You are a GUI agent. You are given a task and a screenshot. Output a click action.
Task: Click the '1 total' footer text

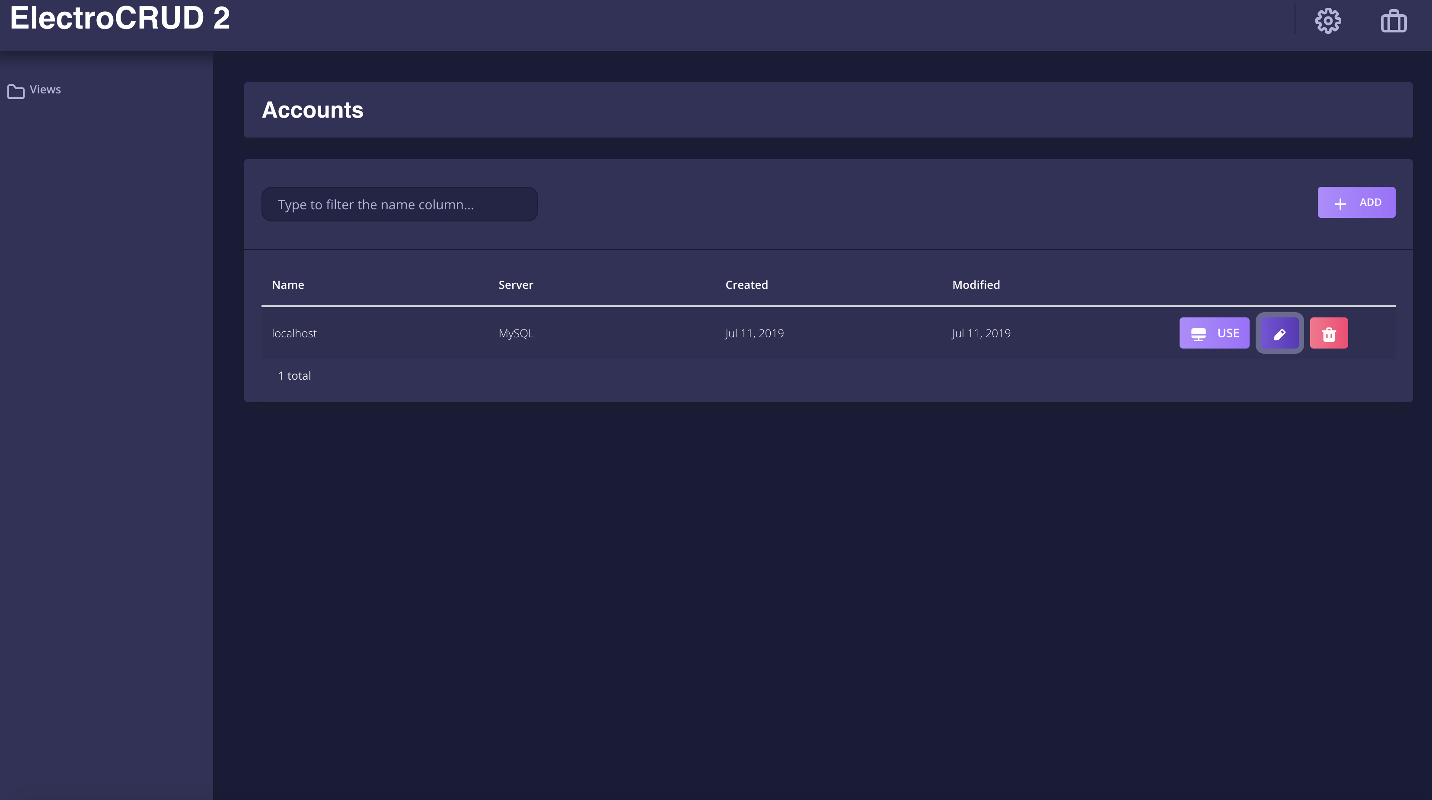294,375
